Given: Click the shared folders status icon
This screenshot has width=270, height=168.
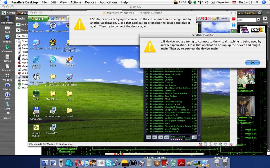Looking at the screenshot, I should [231, 144].
